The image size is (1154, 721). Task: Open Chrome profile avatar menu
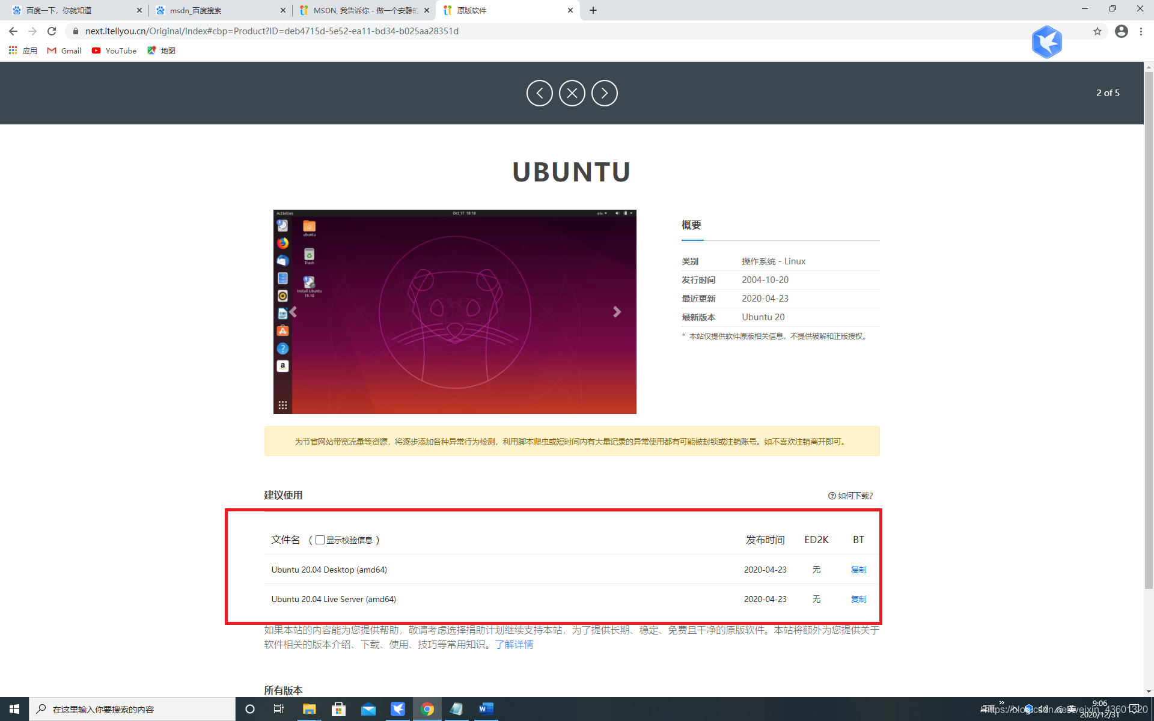click(x=1121, y=31)
